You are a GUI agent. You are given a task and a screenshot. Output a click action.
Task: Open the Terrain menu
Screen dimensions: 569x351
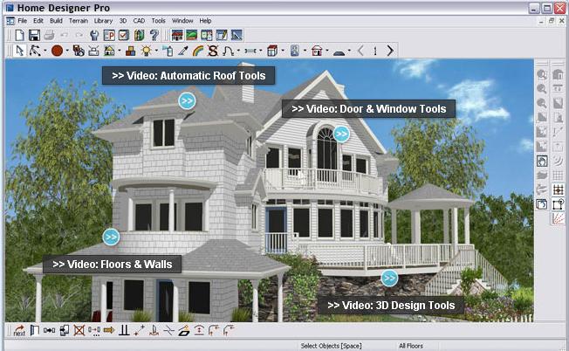click(79, 21)
